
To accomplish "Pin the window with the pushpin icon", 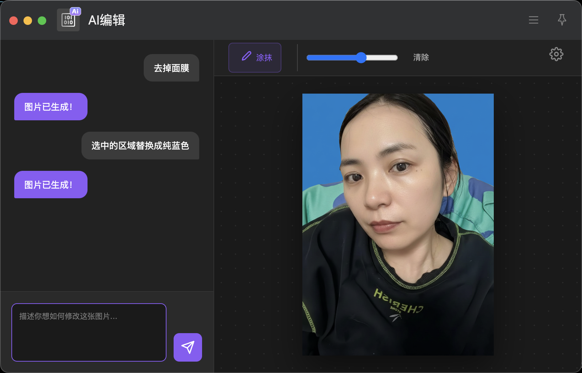I will [562, 20].
